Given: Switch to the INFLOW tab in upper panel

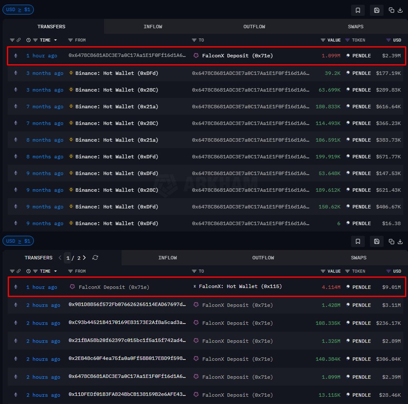Looking at the screenshot, I should [x=153, y=27].
